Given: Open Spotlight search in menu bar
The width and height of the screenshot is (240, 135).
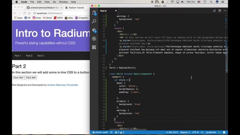Looking at the screenshot, I should pyautogui.click(x=211, y=2).
